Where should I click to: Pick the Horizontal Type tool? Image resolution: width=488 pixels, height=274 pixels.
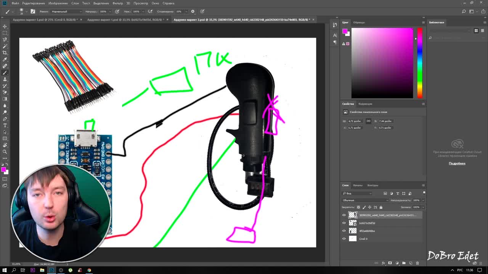pyautogui.click(x=5, y=125)
